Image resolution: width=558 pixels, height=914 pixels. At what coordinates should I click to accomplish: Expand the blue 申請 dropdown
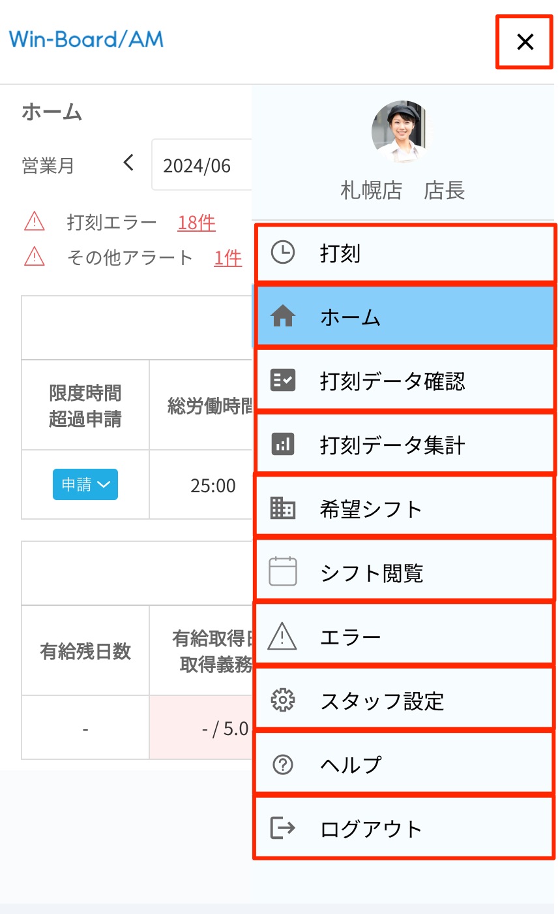point(85,484)
